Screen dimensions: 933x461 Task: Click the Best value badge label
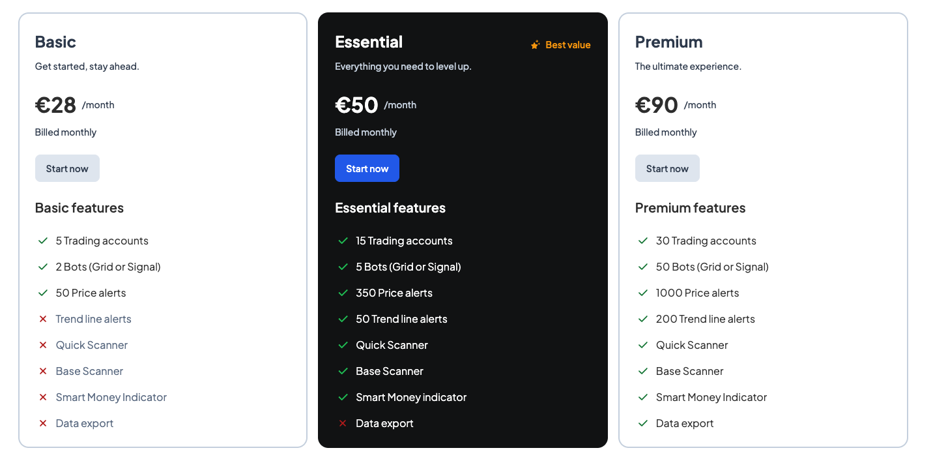[567, 45]
